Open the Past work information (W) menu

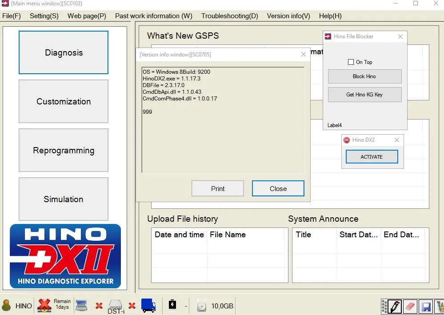click(x=153, y=16)
